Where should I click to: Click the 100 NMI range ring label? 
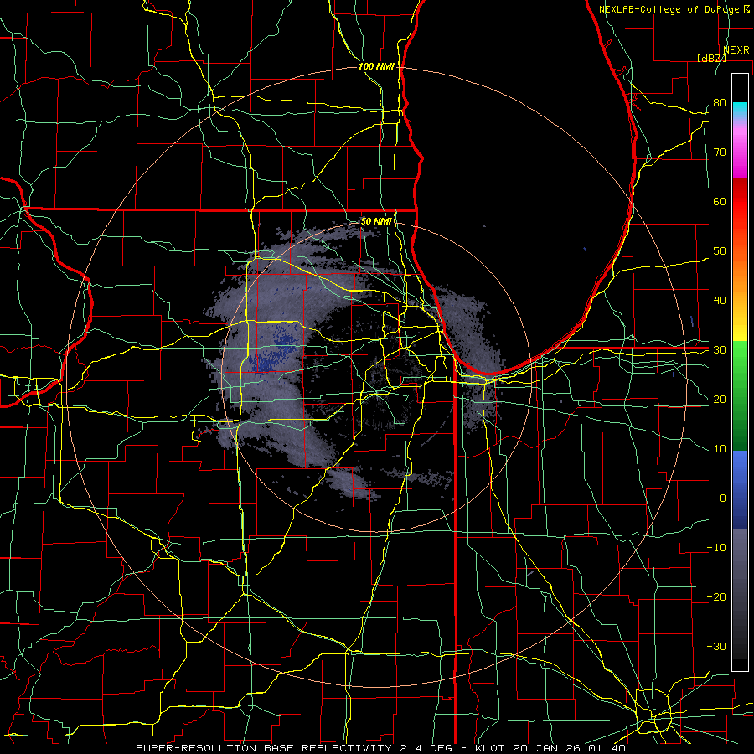tap(376, 66)
